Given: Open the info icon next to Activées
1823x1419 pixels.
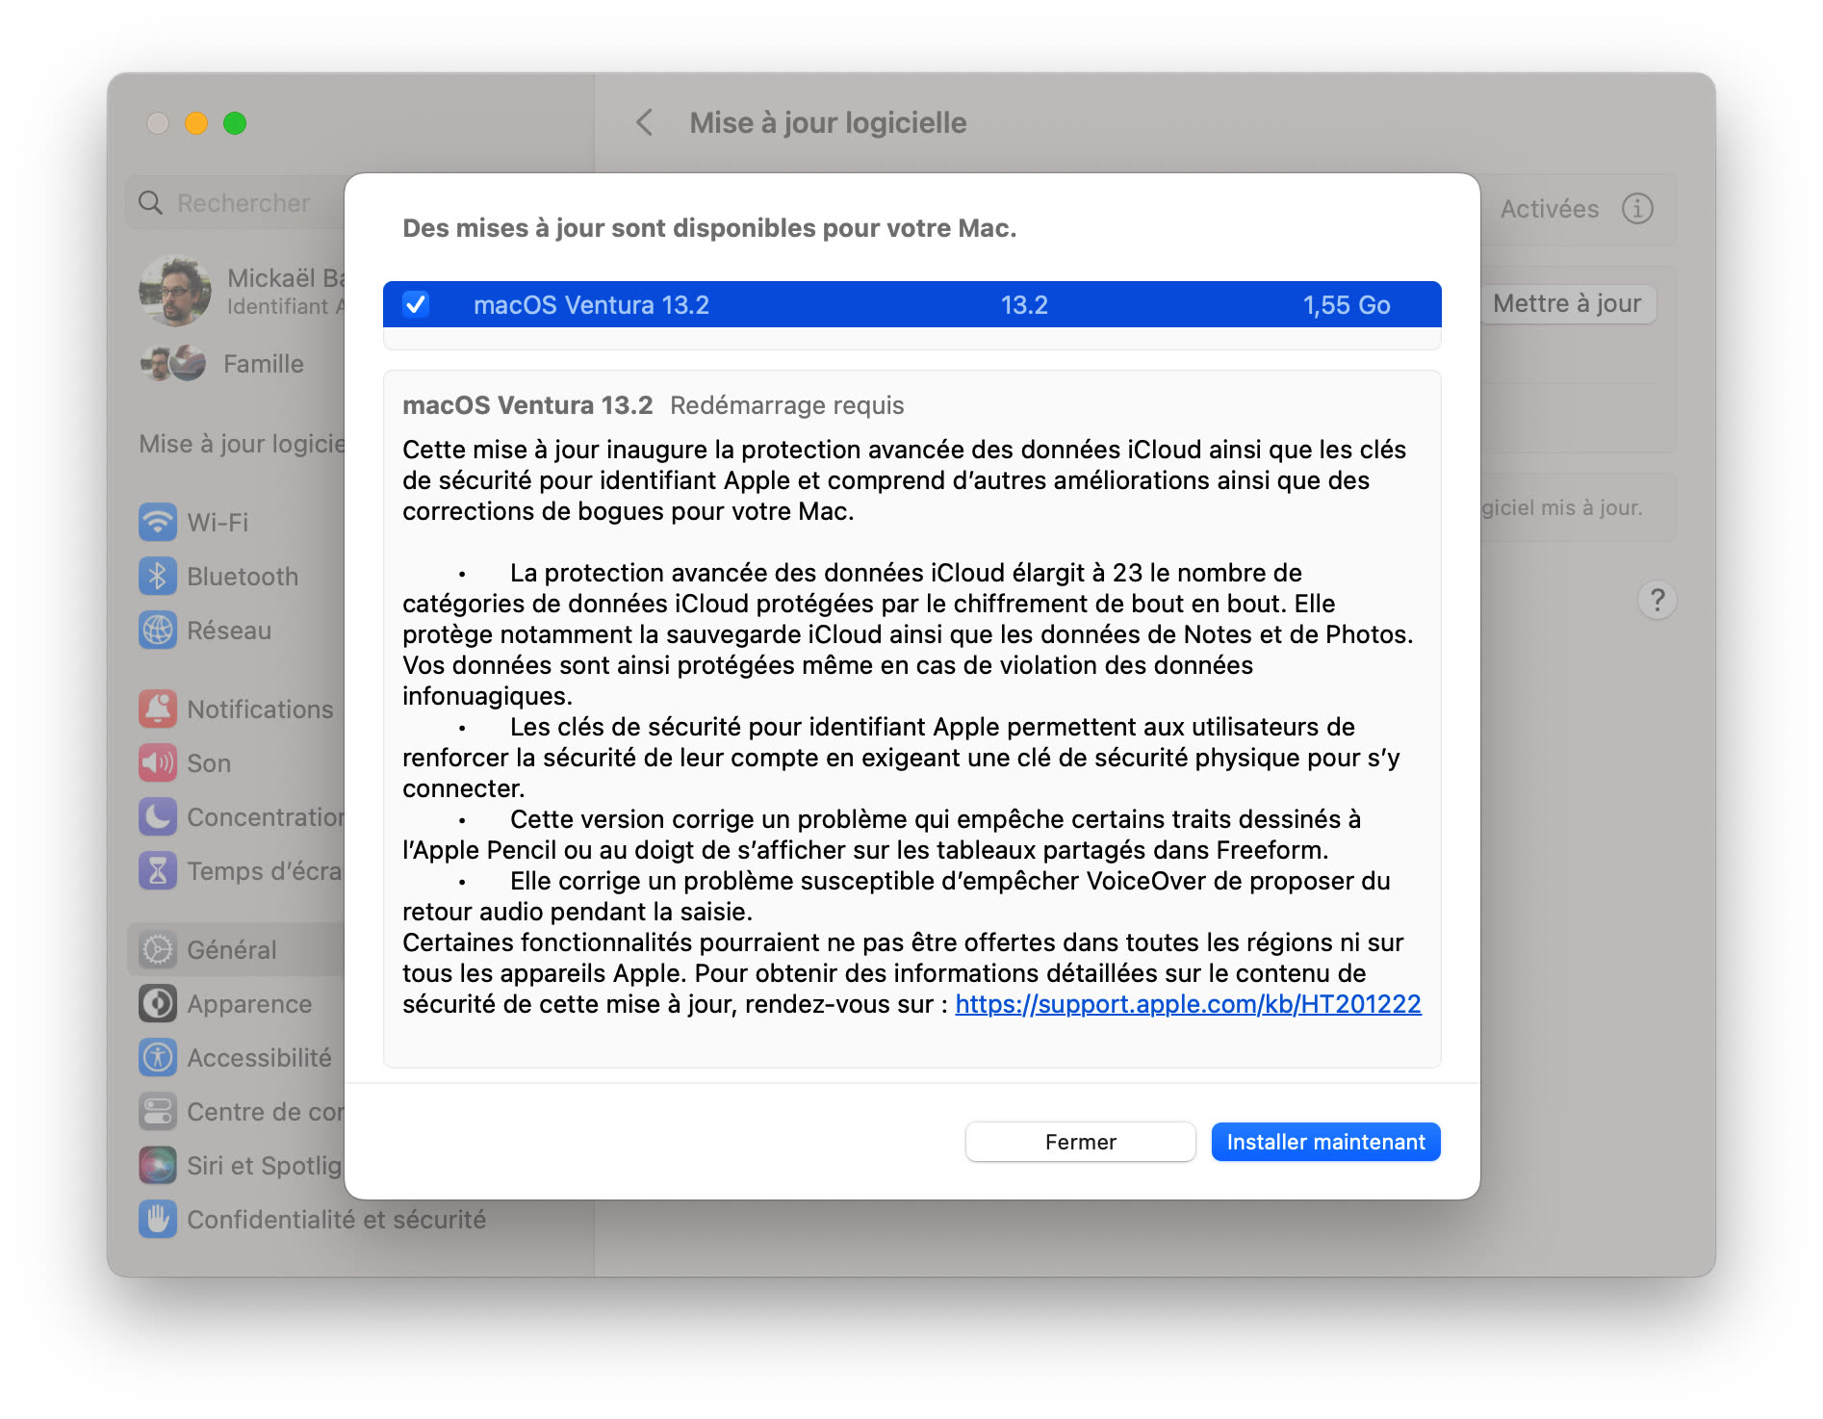Looking at the screenshot, I should click(x=1637, y=208).
